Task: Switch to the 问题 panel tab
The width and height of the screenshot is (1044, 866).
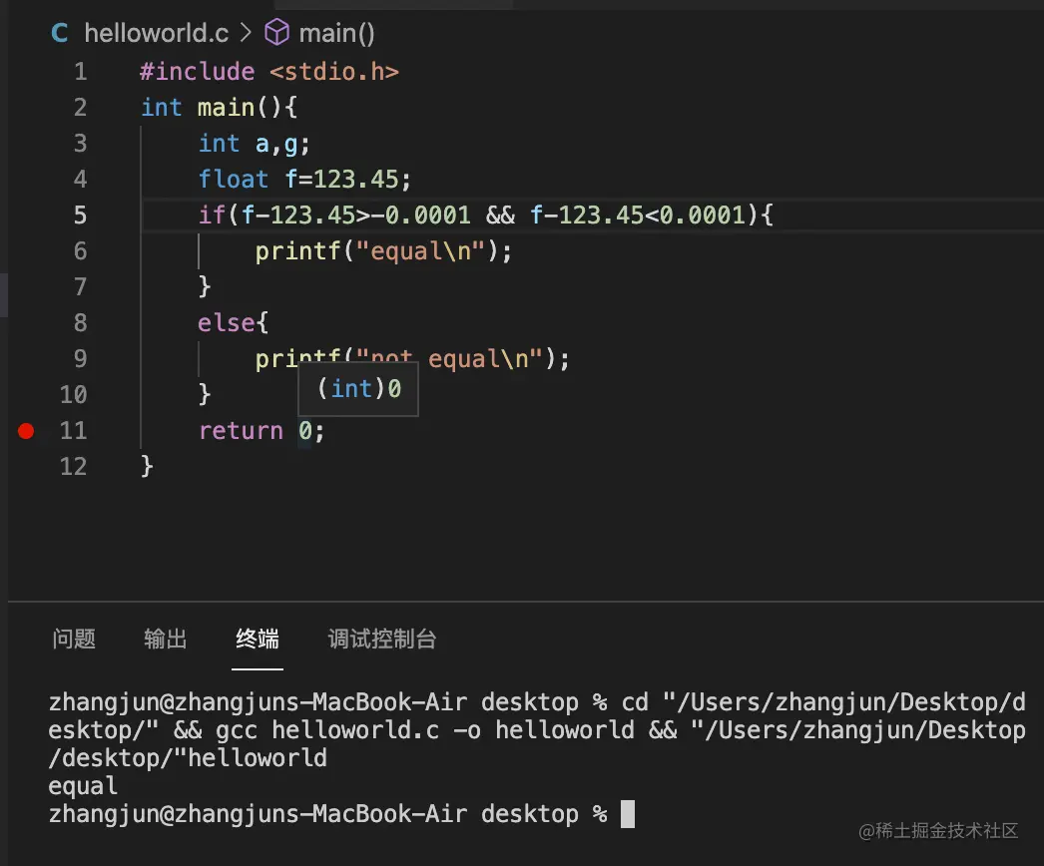Action: click(x=74, y=639)
